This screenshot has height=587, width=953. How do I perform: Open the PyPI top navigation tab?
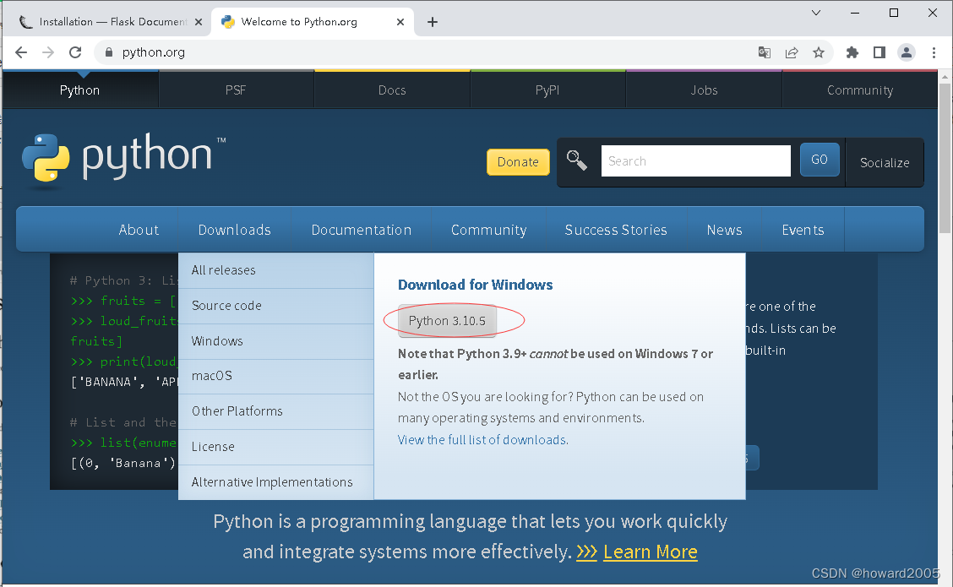(547, 90)
